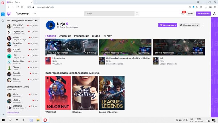The width and height of the screenshot is (218, 123).
Task: Open Opera sidebar bookmarks star icon
Action: point(3,21)
